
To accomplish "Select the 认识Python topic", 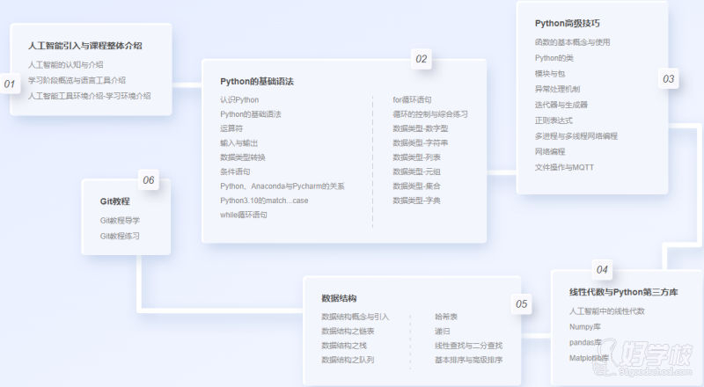I will (239, 100).
